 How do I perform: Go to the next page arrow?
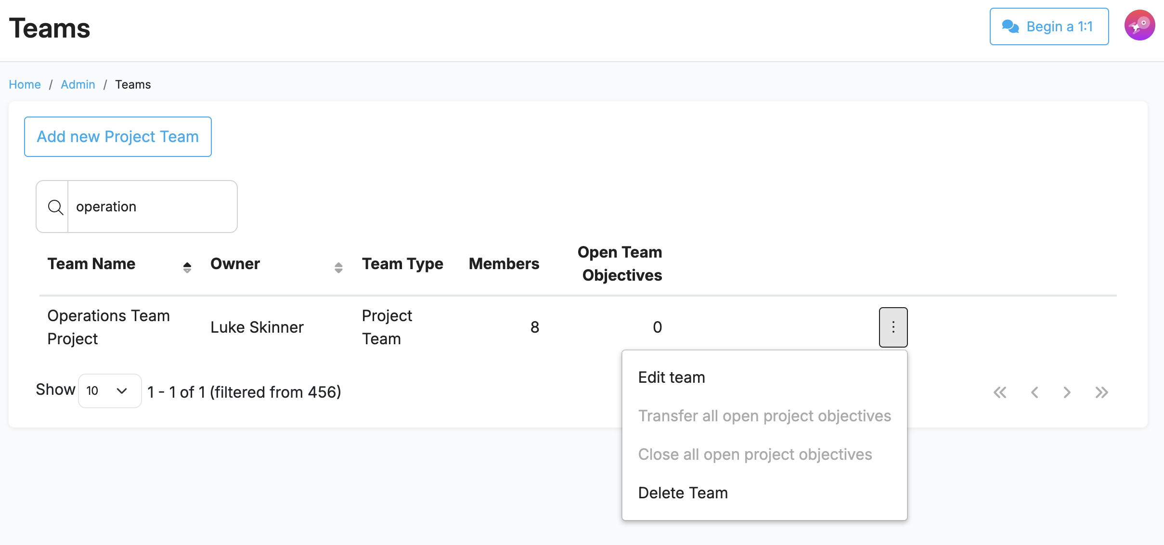(1067, 392)
